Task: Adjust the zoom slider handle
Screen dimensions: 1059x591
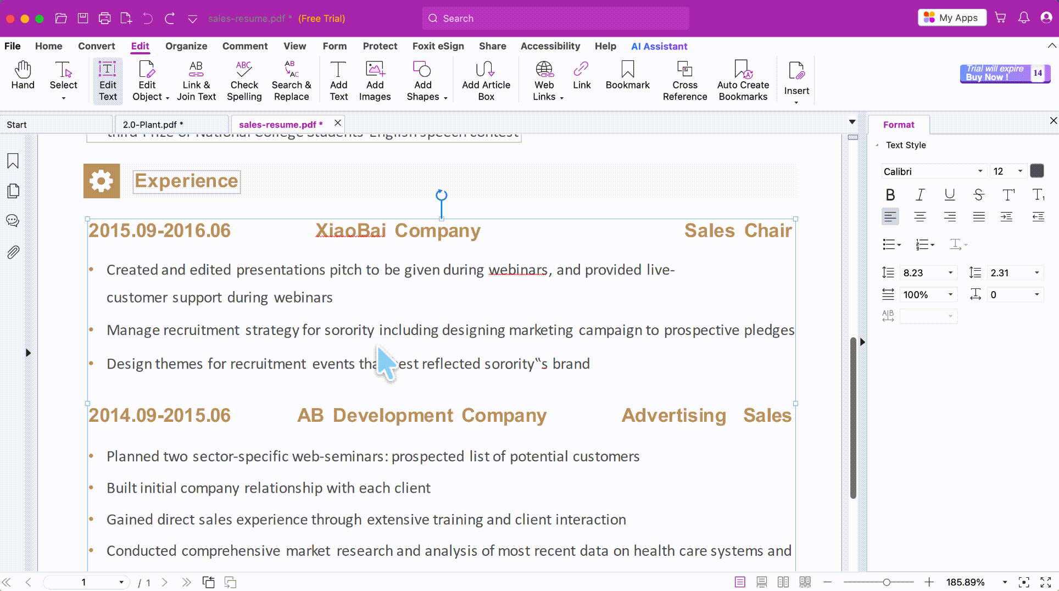Action: (x=887, y=582)
